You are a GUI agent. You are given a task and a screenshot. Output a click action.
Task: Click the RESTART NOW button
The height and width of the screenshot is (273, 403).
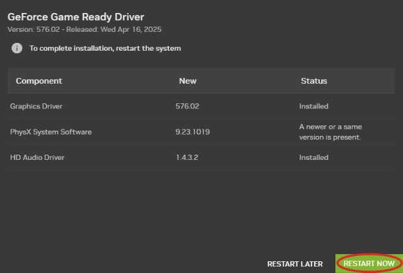tap(369, 263)
